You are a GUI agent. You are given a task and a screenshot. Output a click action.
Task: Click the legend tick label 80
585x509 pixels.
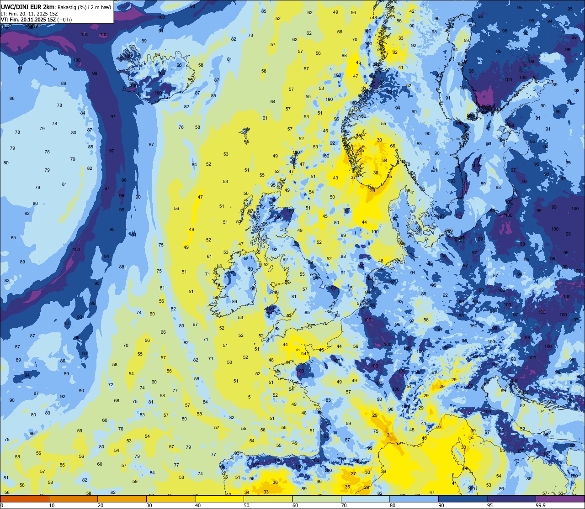(392, 505)
